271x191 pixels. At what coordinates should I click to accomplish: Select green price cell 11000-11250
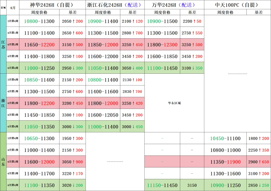[39, 68]
